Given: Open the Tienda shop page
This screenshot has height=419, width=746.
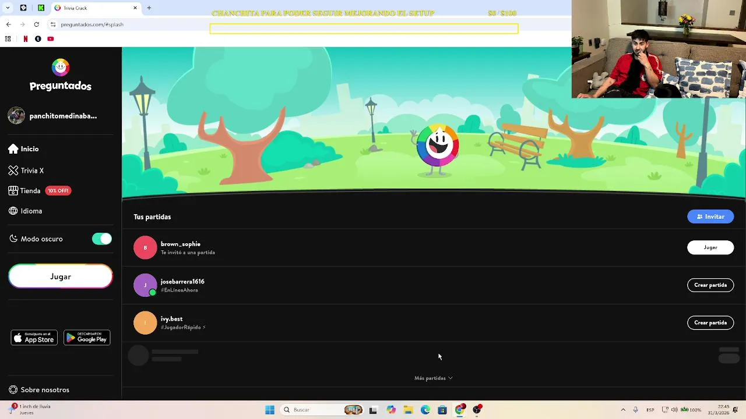Looking at the screenshot, I should click(x=40, y=191).
